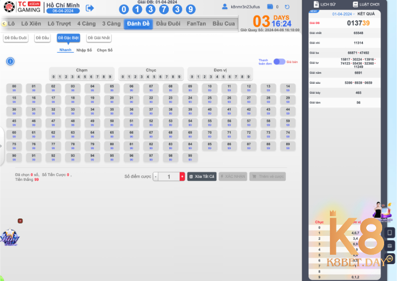Select the Đề Đầu Đuôi option
Viewport: 397px width, 281px height.
coord(16,38)
